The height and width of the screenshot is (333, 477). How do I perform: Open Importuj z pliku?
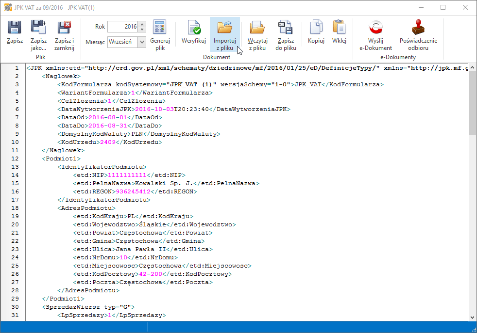(224, 28)
